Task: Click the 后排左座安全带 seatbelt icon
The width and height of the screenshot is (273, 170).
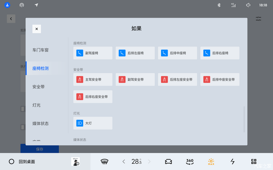Action: [x=164, y=79]
